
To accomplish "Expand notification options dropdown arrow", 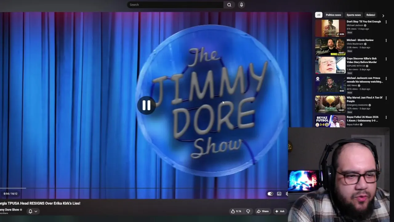I will pos(36,211).
